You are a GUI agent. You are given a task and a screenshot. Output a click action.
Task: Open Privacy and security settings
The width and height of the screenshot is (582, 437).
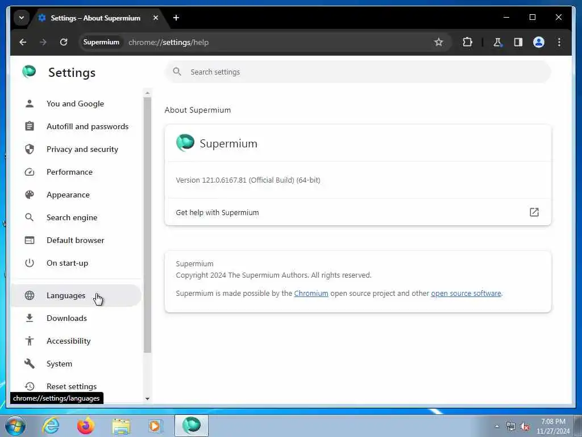point(76,150)
